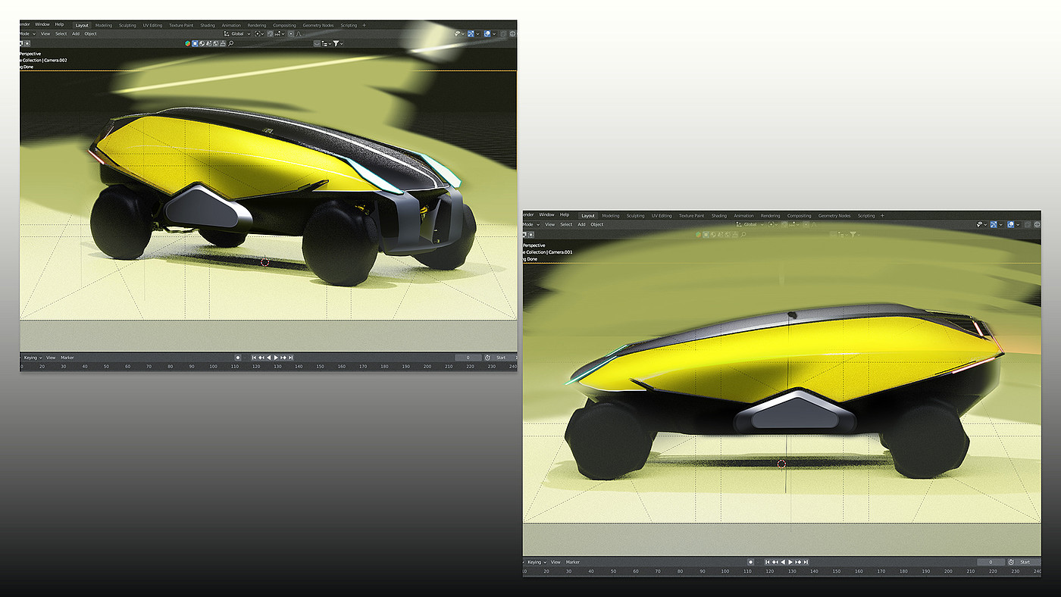Play the animation in the Camera.002 window
The height and width of the screenshot is (597, 1061).
(276, 358)
